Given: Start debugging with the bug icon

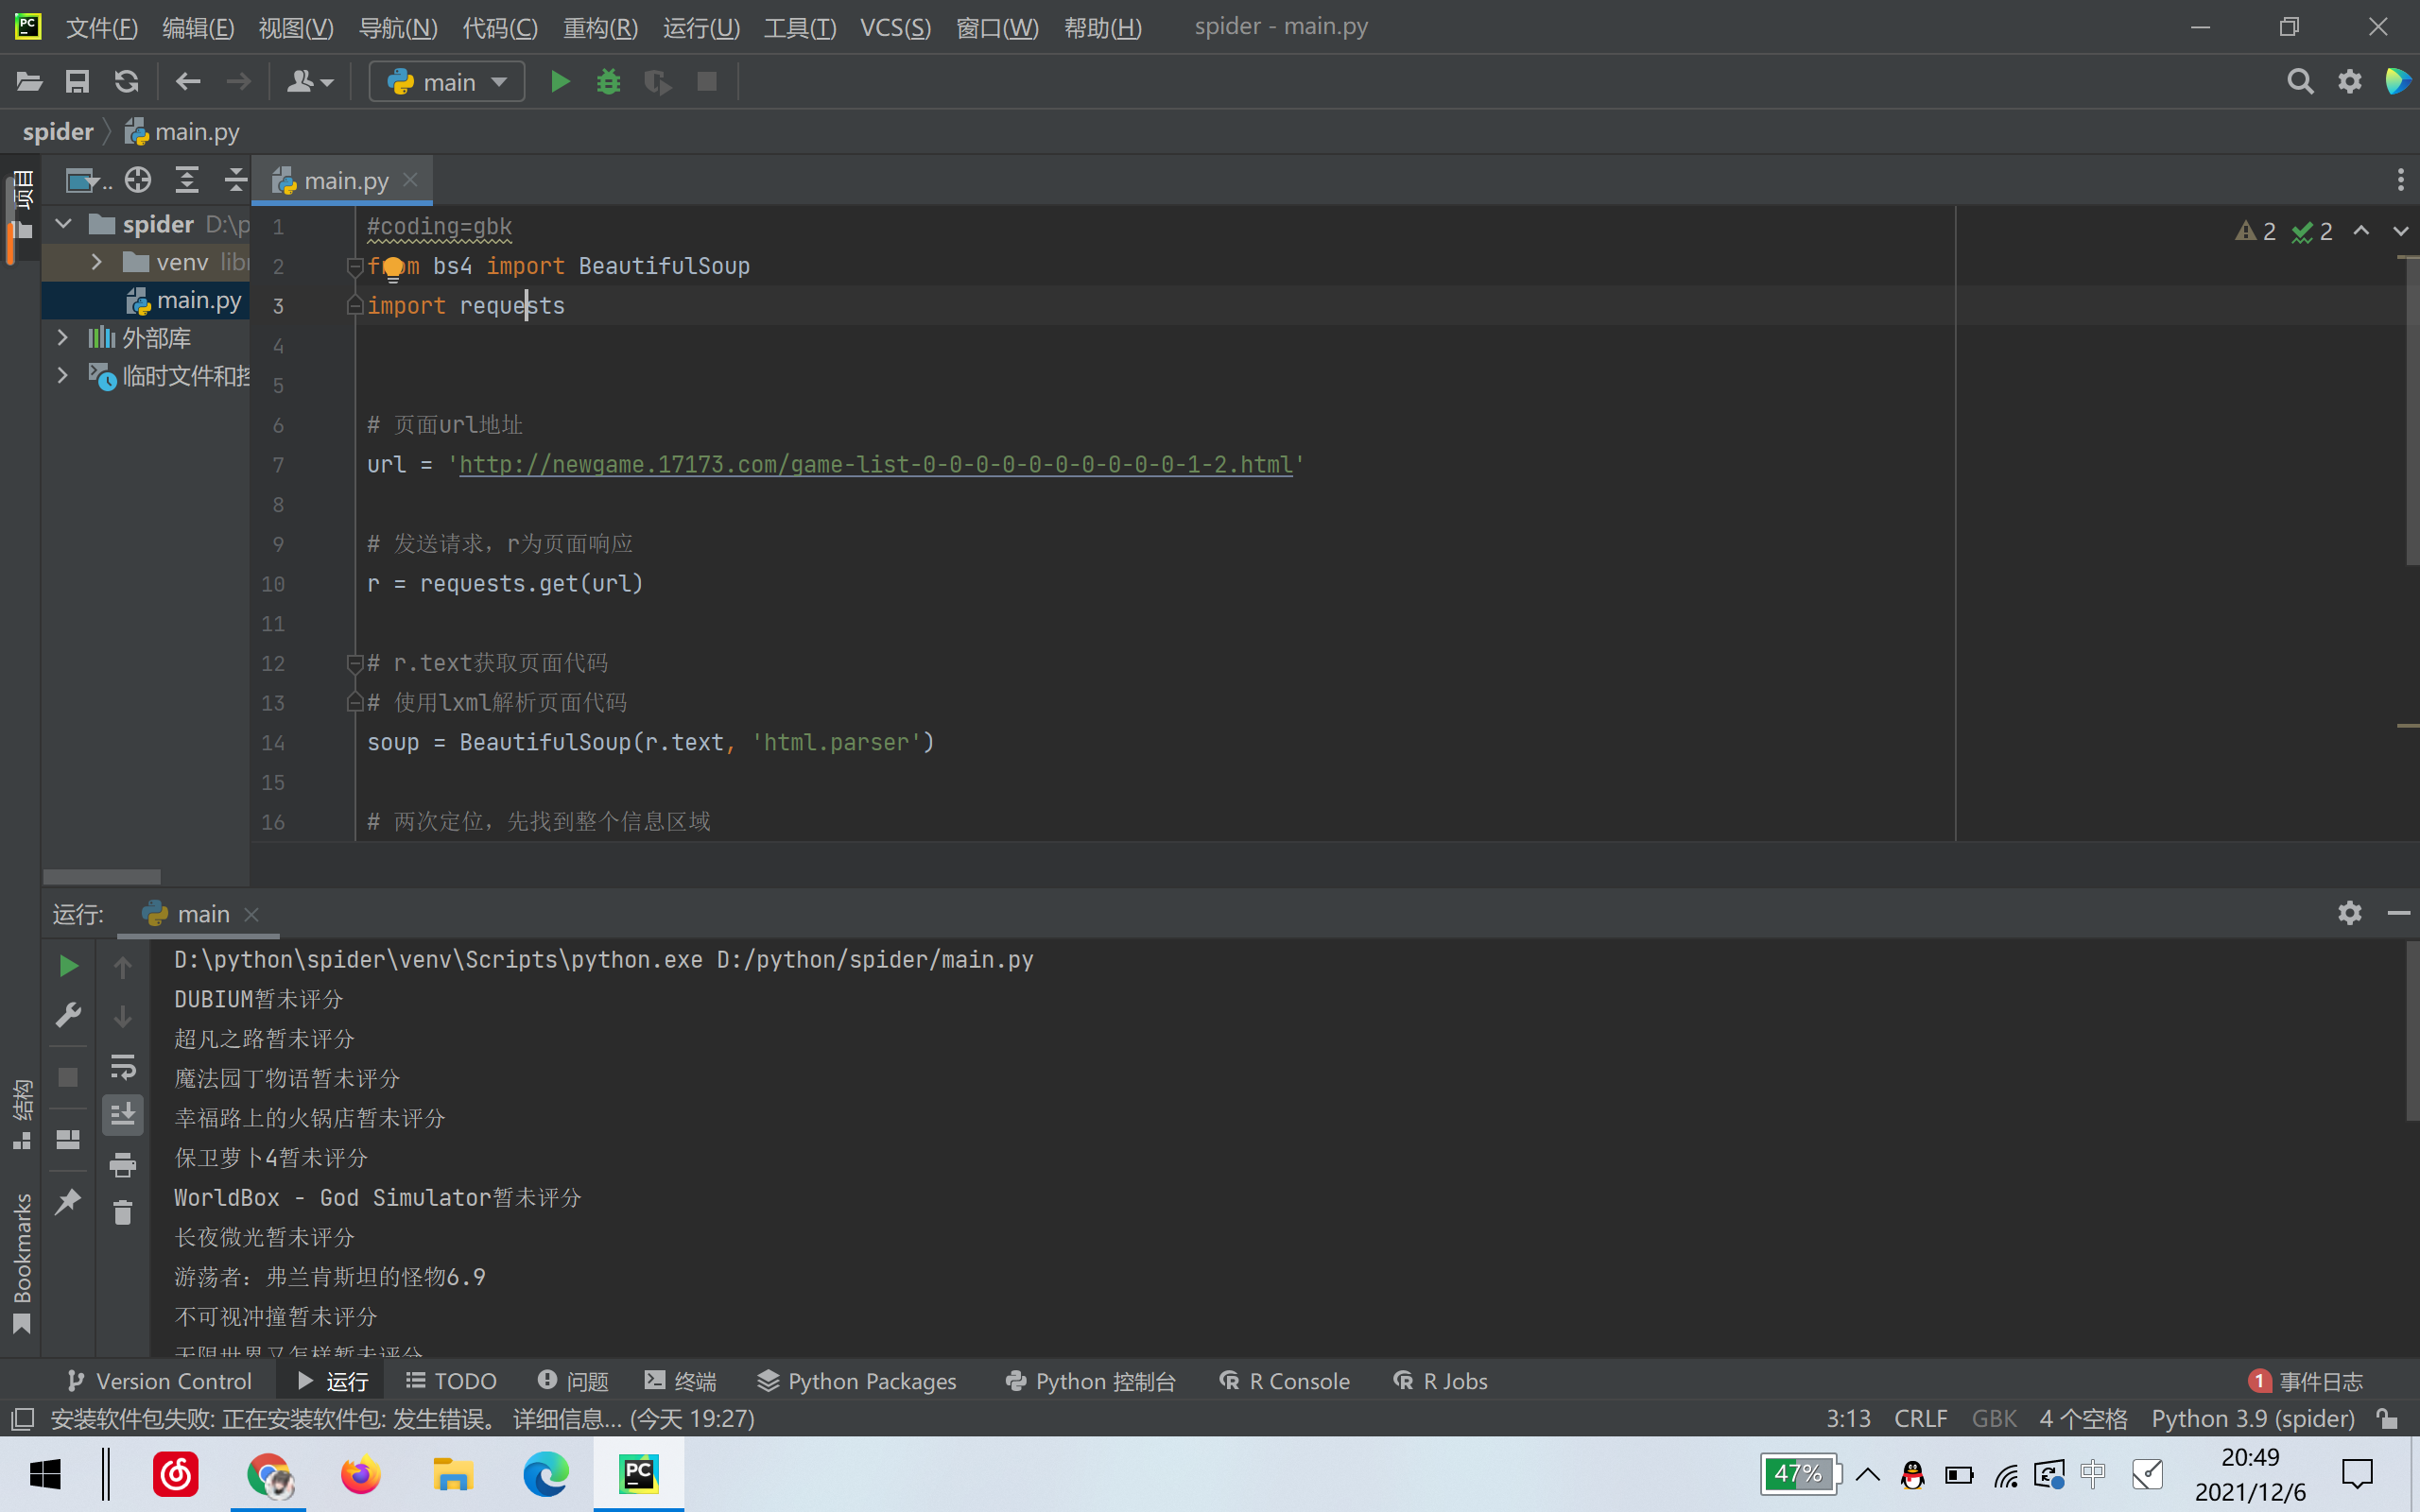Looking at the screenshot, I should 608,82.
